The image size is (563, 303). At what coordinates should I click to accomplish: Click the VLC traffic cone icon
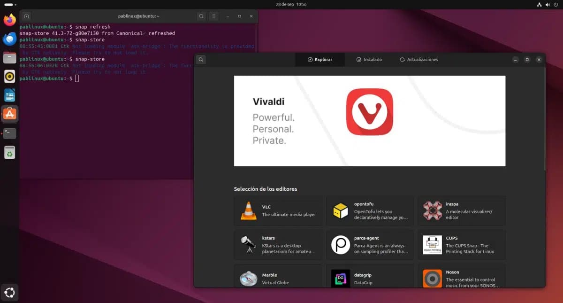point(248,211)
